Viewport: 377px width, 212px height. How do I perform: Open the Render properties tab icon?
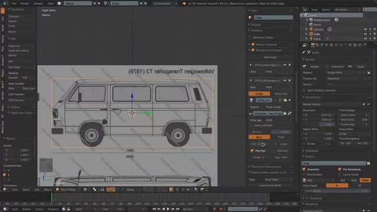click(313, 45)
